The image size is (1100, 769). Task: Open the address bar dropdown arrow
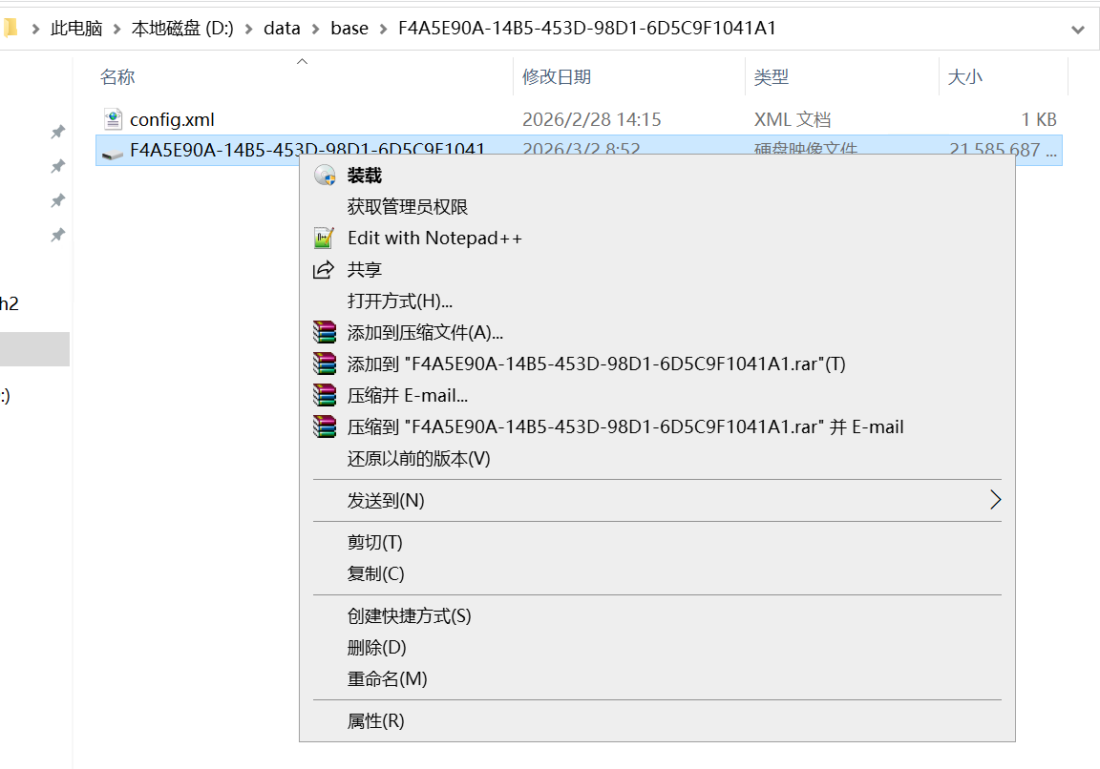click(1079, 29)
